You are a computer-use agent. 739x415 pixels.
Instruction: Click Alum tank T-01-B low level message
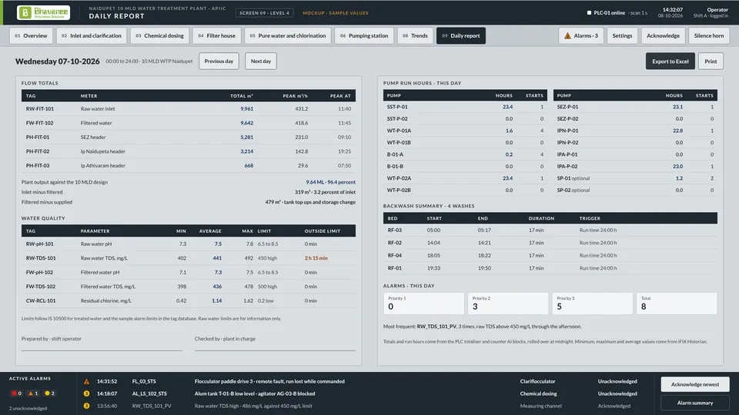pos(255,393)
